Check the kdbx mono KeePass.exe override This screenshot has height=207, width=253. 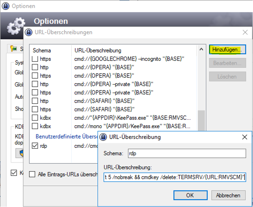(x=35, y=126)
